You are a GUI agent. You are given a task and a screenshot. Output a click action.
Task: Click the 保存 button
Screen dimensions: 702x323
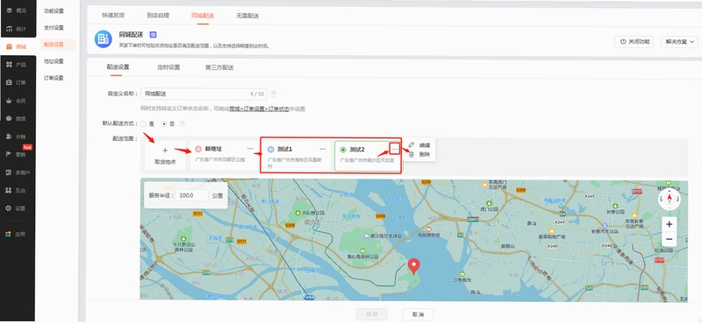pos(371,314)
